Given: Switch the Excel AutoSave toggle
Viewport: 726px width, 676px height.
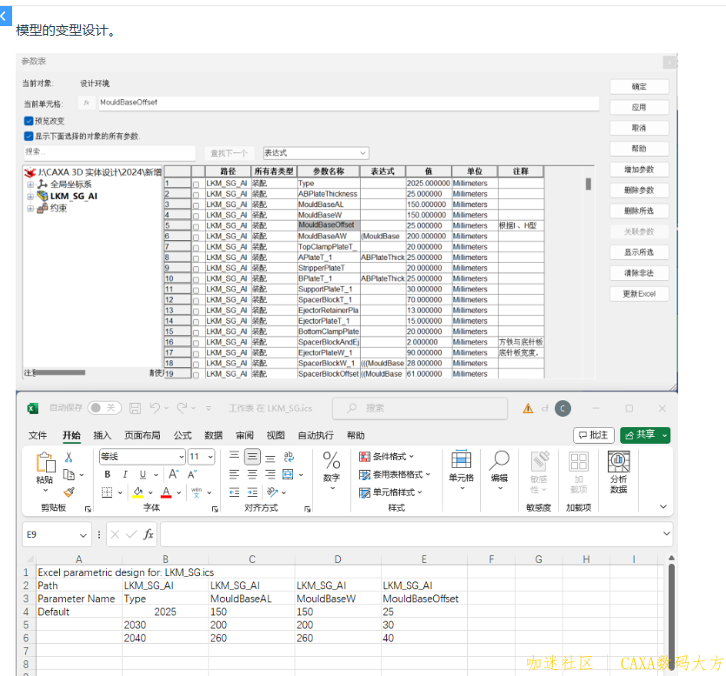Looking at the screenshot, I should click(x=103, y=408).
